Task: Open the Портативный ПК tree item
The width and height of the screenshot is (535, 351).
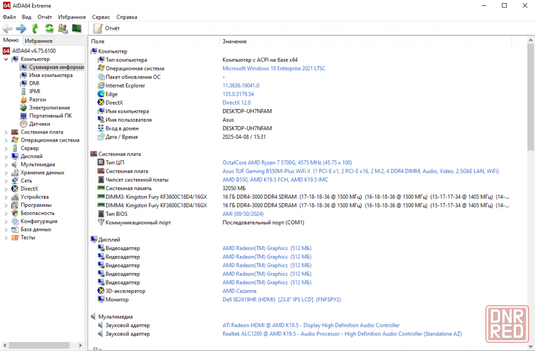Action: coord(50,116)
